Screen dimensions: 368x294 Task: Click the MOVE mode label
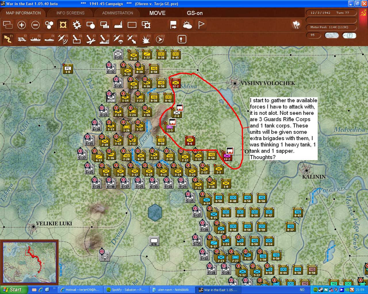pos(157,13)
